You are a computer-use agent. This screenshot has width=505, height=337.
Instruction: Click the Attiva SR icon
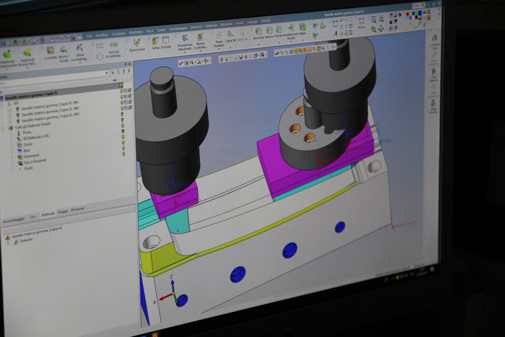pyautogui.click(x=242, y=34)
